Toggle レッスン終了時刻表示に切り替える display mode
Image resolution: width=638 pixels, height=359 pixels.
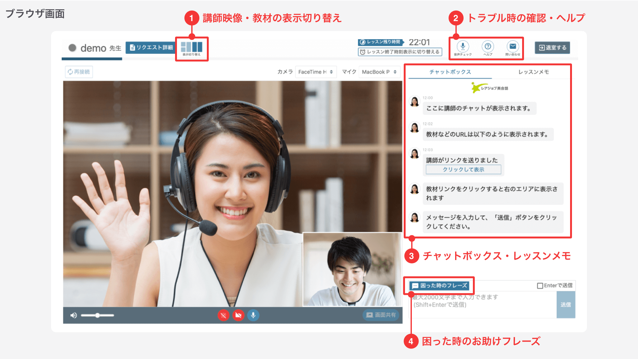click(x=400, y=52)
